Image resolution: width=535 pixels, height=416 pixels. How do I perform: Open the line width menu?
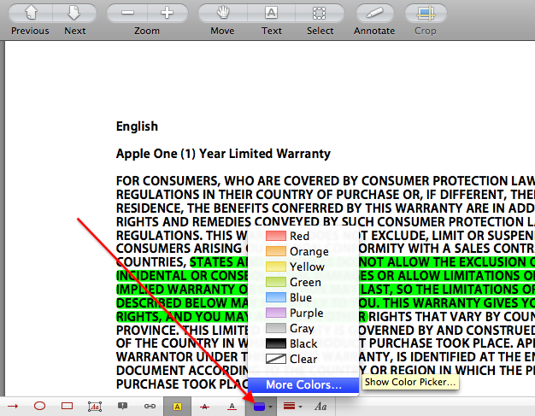pos(293,406)
